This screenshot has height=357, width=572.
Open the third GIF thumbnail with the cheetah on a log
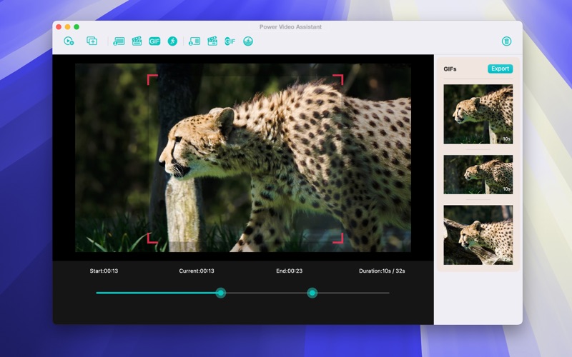[x=478, y=235]
